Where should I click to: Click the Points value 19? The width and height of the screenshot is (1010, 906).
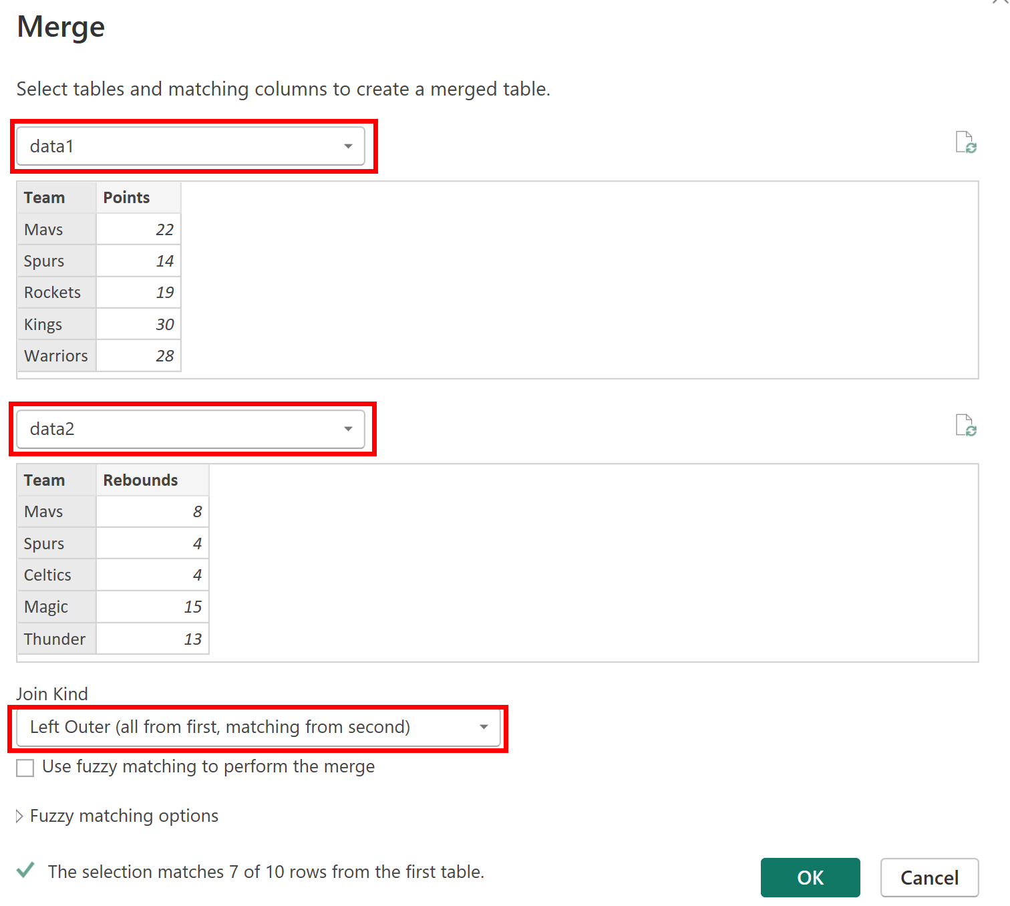pos(139,293)
